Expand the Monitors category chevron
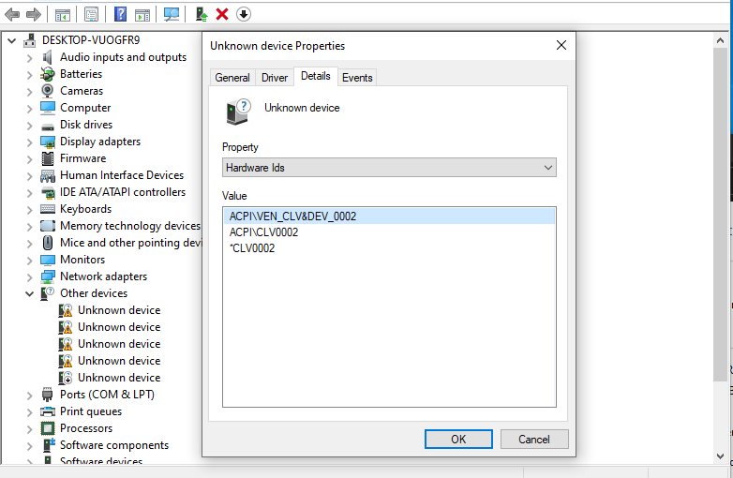733x478 pixels. (29, 261)
